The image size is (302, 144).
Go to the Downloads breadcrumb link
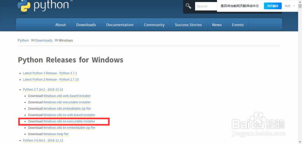[44, 40]
